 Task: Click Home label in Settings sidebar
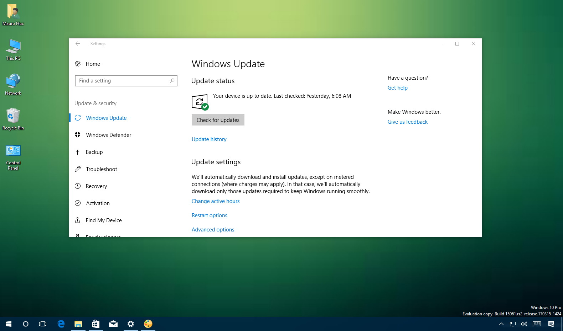[93, 64]
